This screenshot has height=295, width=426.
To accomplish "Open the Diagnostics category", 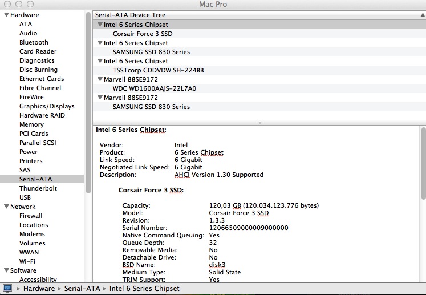I will coord(37,60).
